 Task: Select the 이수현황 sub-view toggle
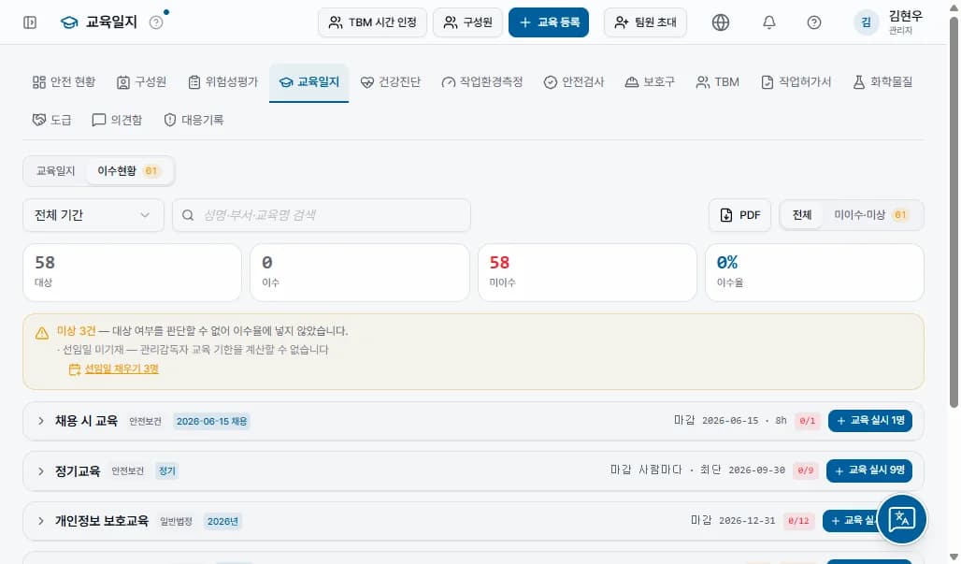tap(129, 171)
